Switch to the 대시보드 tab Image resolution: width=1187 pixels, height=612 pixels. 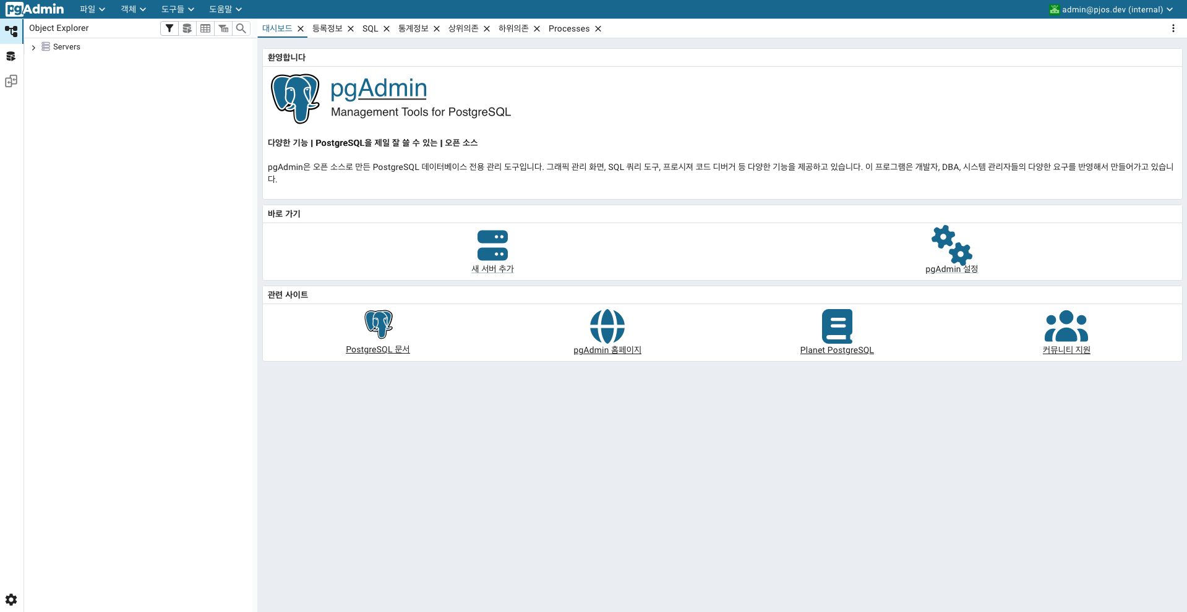coord(277,28)
